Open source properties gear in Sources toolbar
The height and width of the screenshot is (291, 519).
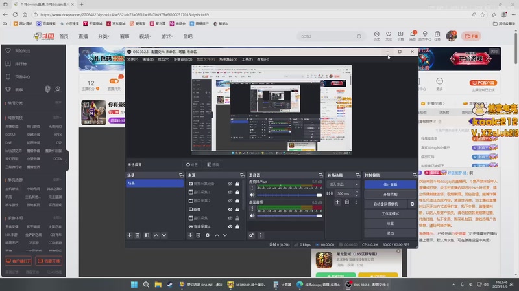click(208, 235)
